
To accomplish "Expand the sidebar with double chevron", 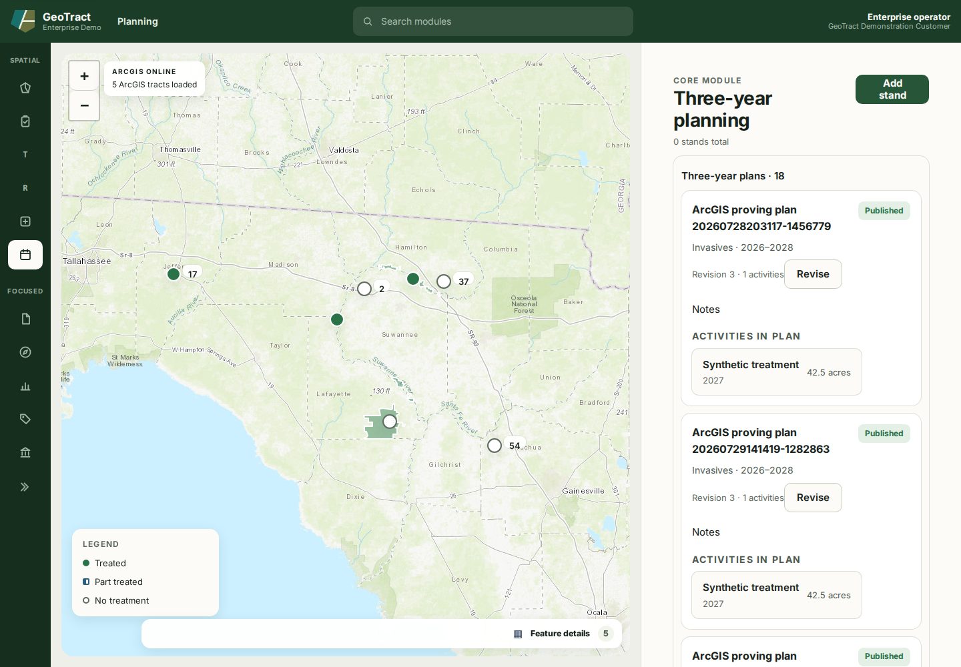I will 25,487.
